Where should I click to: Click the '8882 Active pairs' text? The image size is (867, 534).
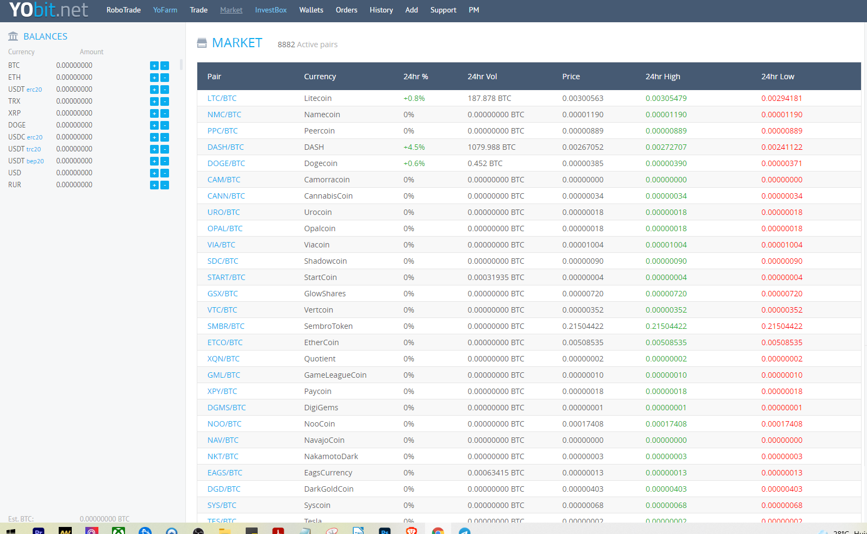click(x=308, y=44)
